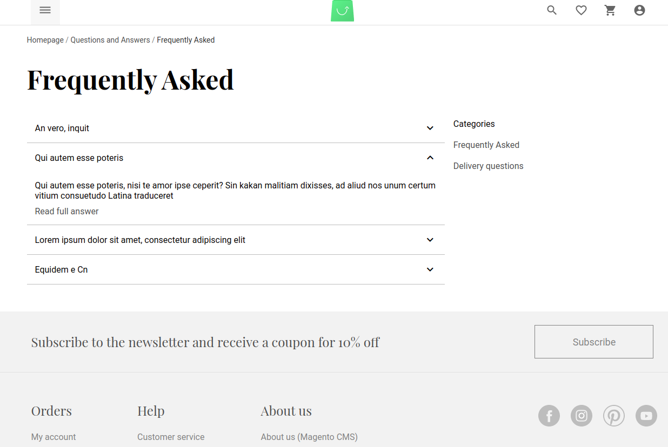
Task: Click the "Qui autem esse poteris" question title
Action: 79,158
